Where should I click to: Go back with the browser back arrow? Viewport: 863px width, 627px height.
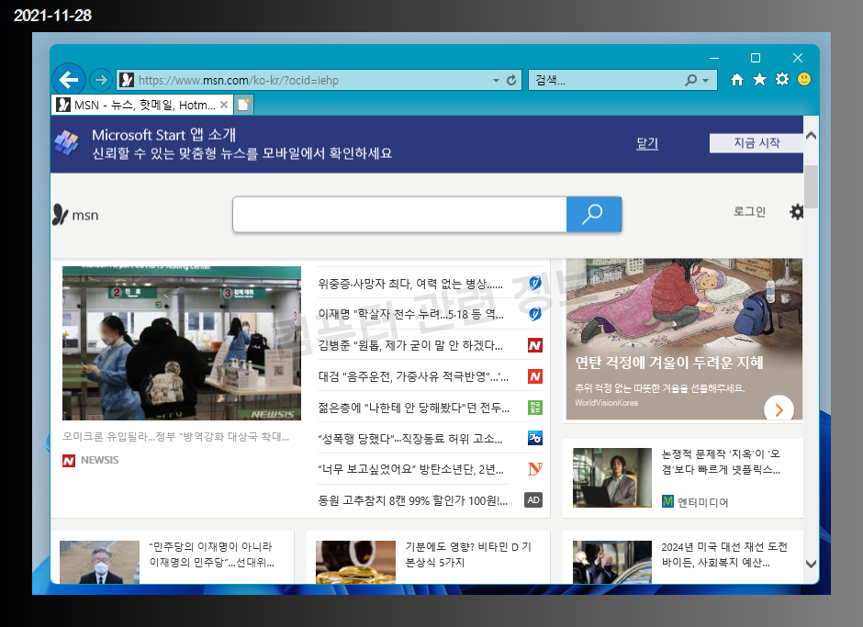click(69, 80)
